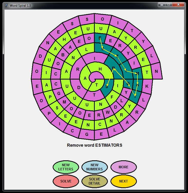The image size is (188, 193).
Task: Choose the green F cell in spiral
Action: click(112, 97)
